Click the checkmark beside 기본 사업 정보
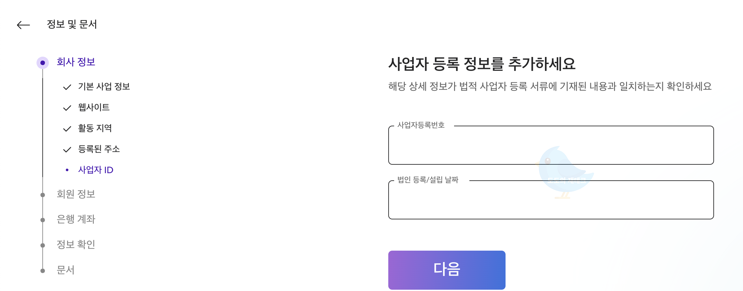The image size is (743, 291). tap(67, 86)
